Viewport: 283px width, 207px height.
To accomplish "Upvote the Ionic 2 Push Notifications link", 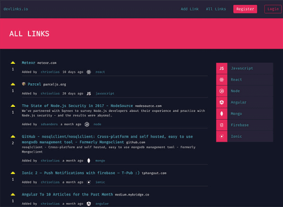I will (x=13, y=173).
